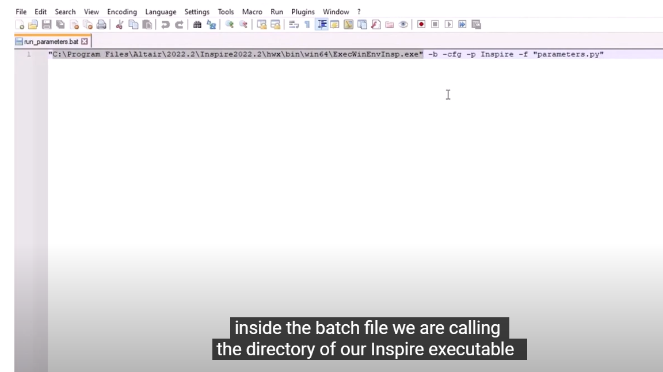The width and height of the screenshot is (663, 372).
Task: Print the document with printer icon
Action: tap(101, 25)
